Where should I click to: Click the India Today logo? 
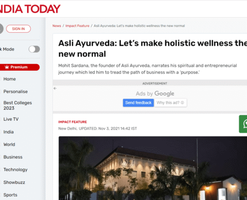[30, 9]
